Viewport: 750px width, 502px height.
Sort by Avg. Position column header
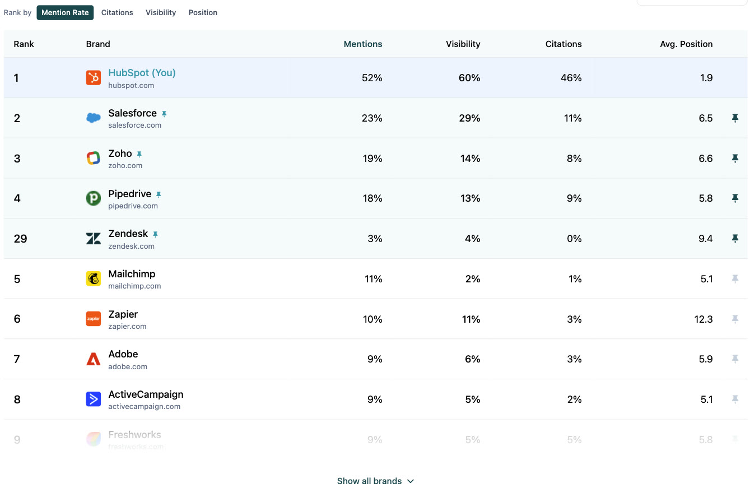click(x=686, y=44)
